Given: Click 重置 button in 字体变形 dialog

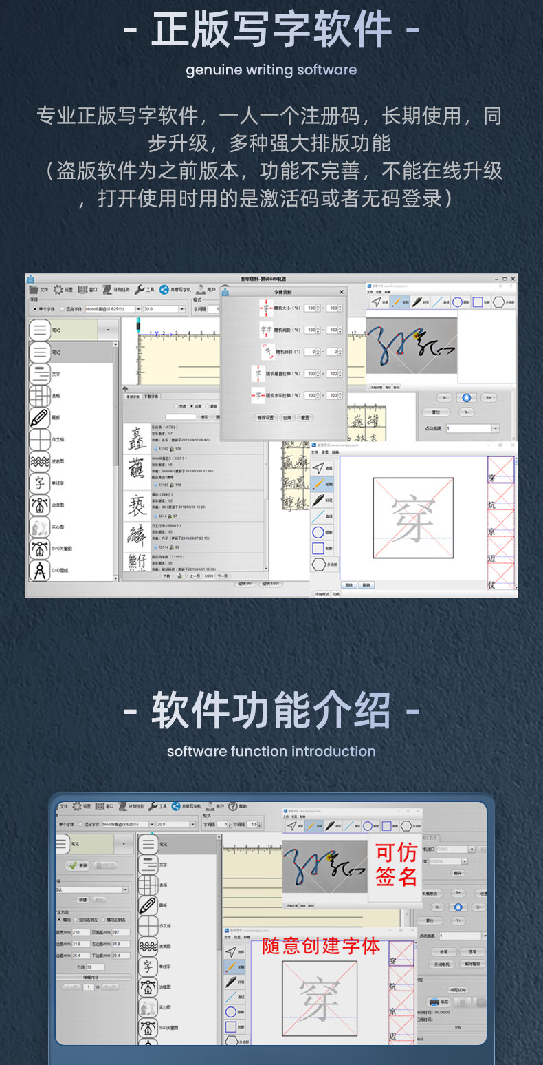Looking at the screenshot, I should [x=305, y=418].
